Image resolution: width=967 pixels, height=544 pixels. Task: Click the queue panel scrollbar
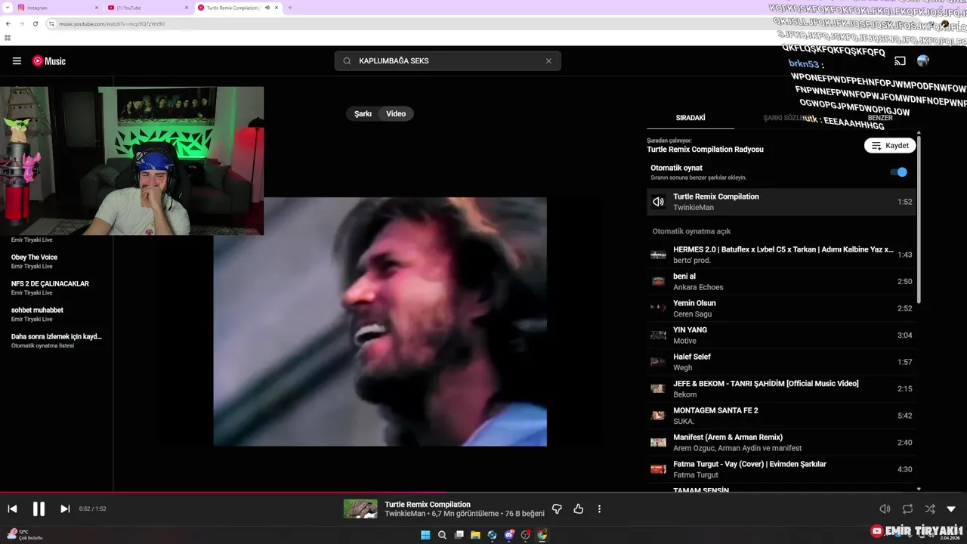[919, 219]
